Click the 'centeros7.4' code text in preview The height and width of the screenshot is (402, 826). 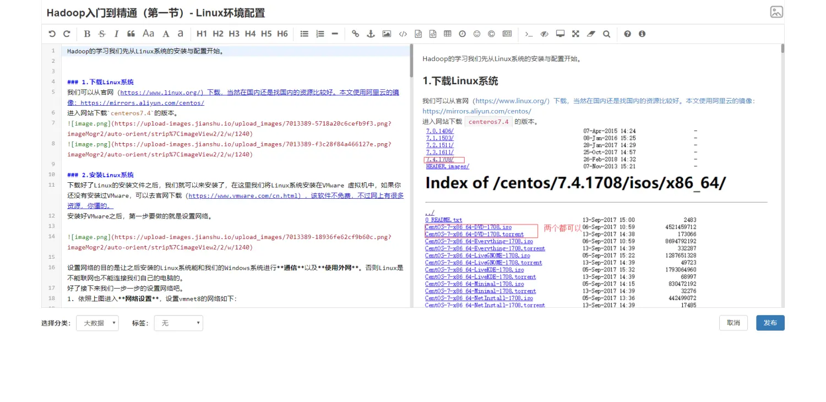pyautogui.click(x=489, y=122)
